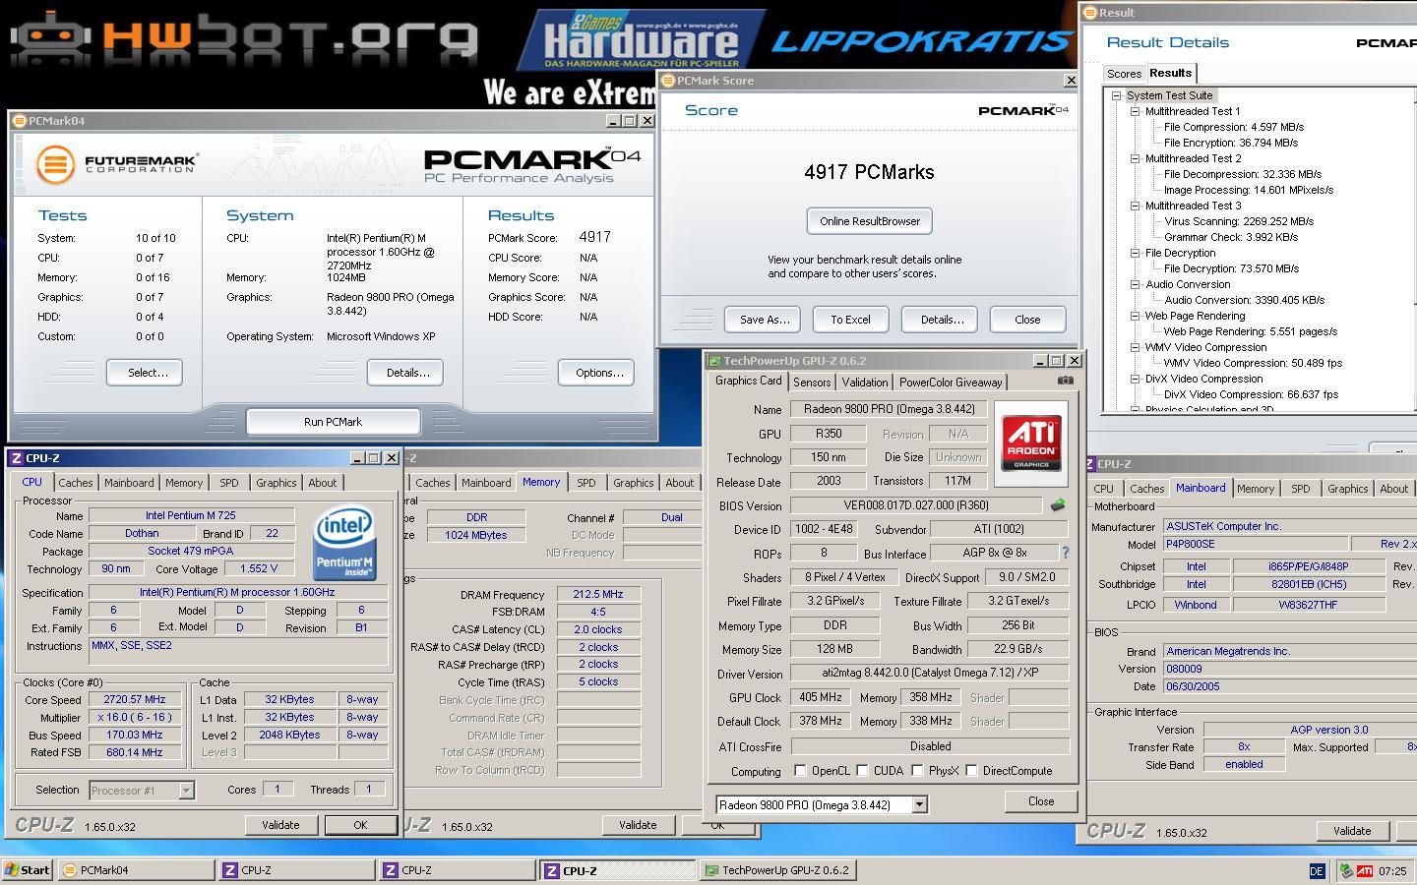This screenshot has height=885, width=1417.
Task: Collapse the WMV Video Compression node
Action: tap(1135, 347)
